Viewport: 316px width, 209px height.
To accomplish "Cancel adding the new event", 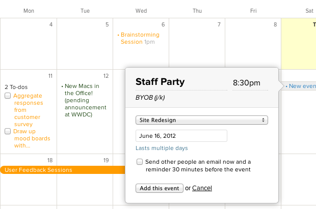I will click(x=202, y=188).
